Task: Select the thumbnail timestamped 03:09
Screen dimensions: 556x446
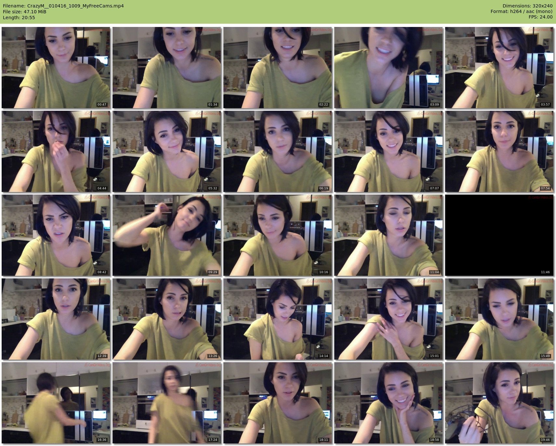Action: point(389,68)
